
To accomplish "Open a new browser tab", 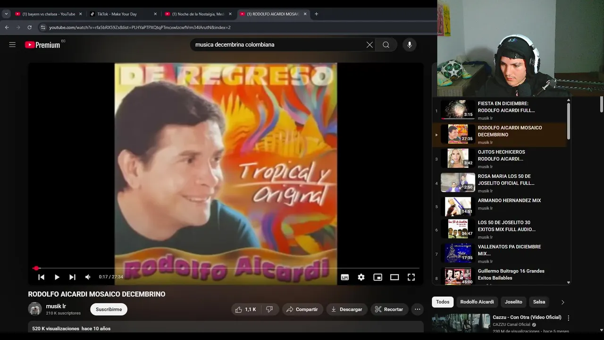I will tap(316, 14).
